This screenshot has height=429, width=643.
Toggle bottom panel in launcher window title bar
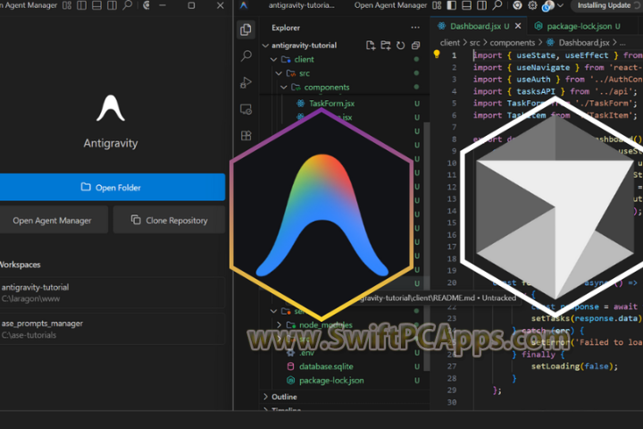[96, 5]
